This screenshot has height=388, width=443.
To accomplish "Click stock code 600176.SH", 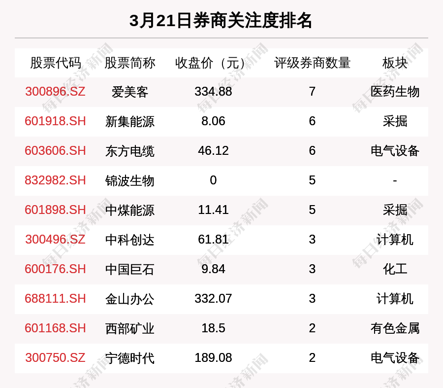I will click(55, 269).
